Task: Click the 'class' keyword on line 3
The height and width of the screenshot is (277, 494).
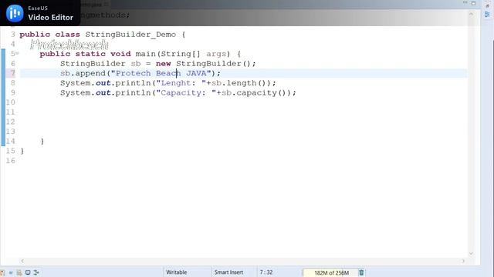Action: click(x=67, y=35)
